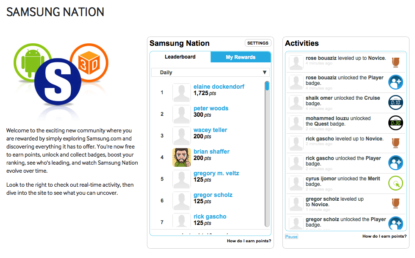Click Novice trophy icon beside rick gascho

(396, 143)
